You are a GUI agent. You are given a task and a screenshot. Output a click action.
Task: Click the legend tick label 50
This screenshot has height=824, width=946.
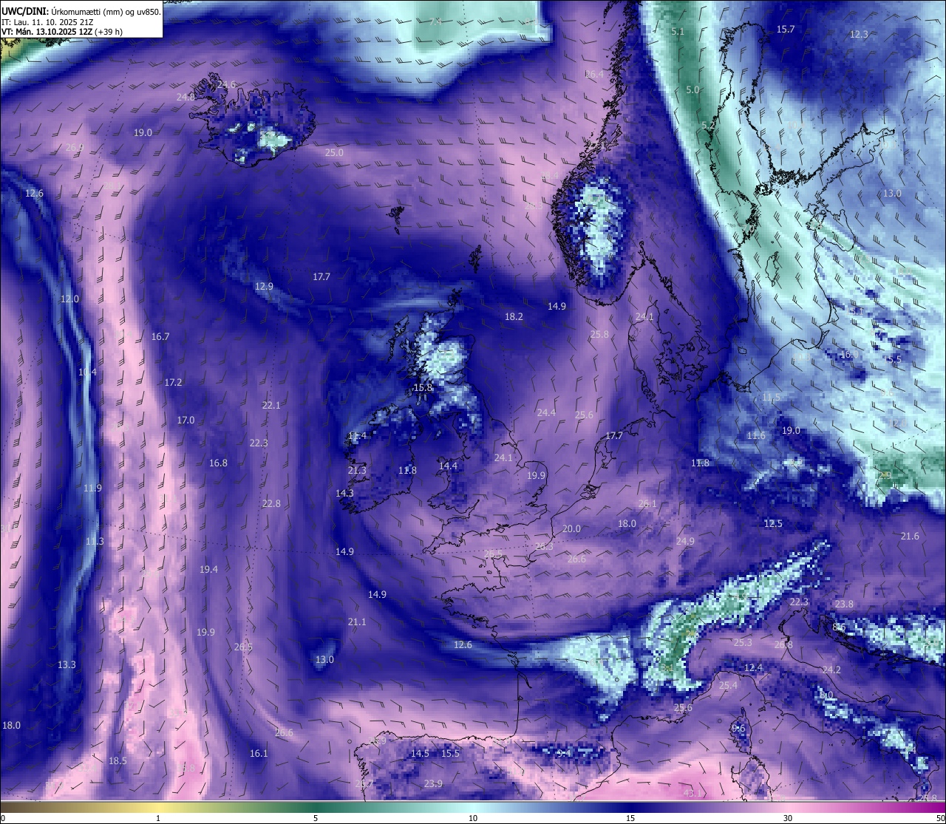coord(940,818)
